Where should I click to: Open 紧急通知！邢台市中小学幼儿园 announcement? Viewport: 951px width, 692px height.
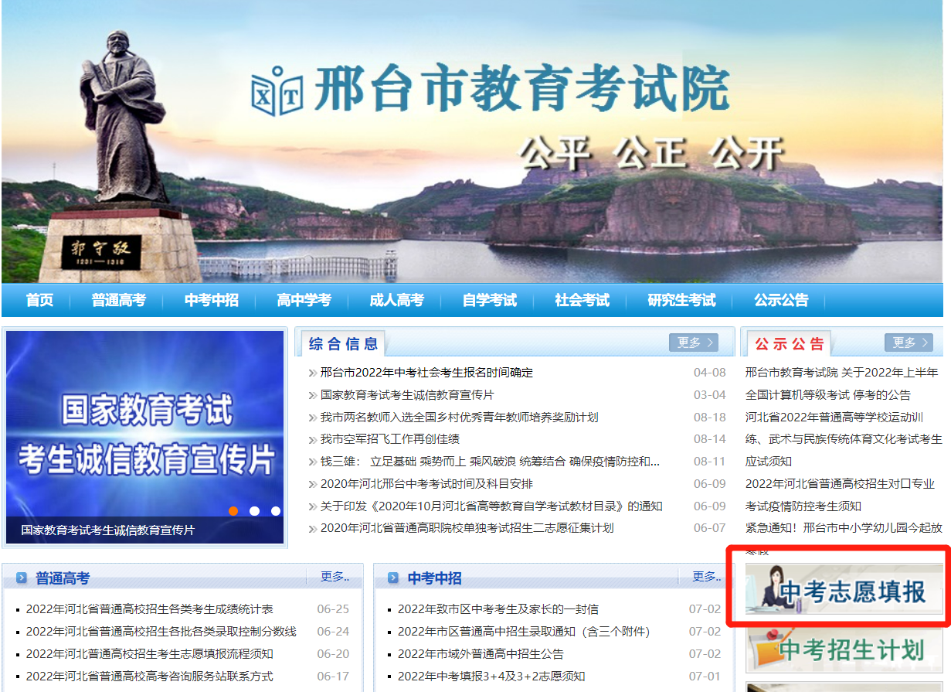coord(844,528)
